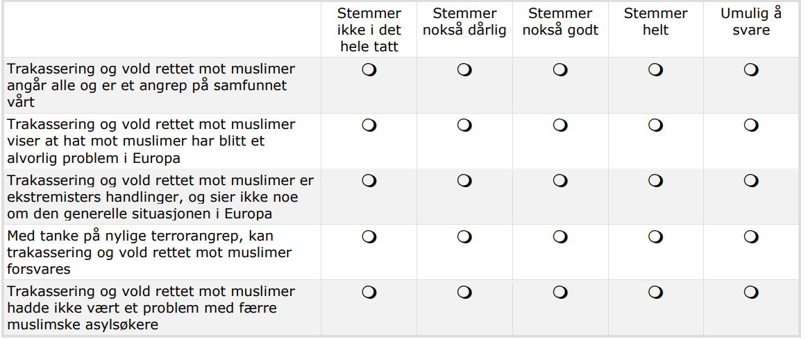Select 'Stemmer nokså godt' for 'kan forsvares' row
The height and width of the screenshot is (339, 808).
tap(560, 237)
